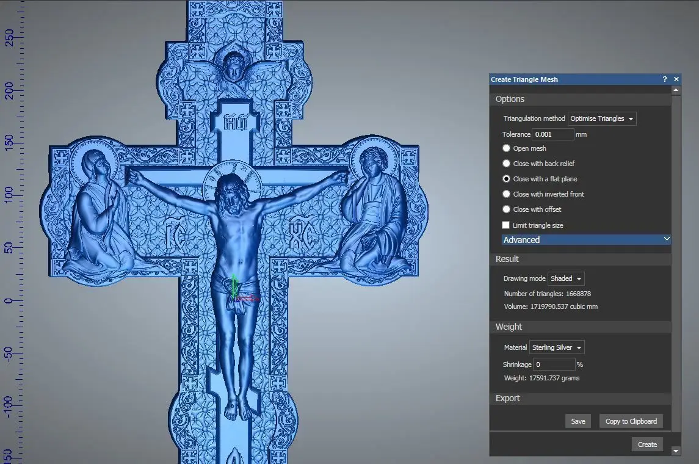Select Close with inverted front option
The image size is (699, 464).
pos(506,194)
